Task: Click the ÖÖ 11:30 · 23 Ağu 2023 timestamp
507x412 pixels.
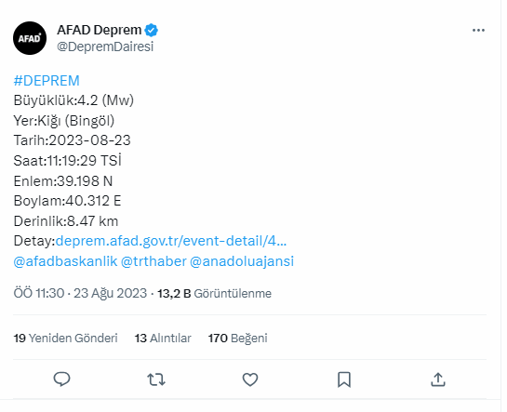Action: tap(80, 293)
